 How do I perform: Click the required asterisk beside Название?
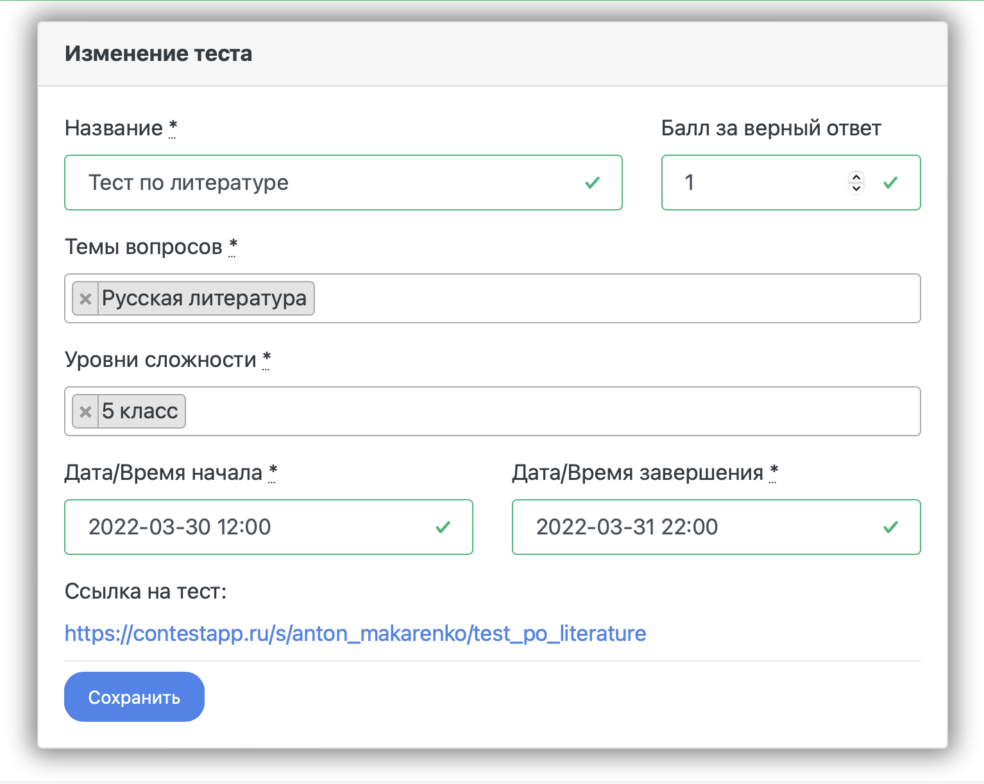point(173,126)
